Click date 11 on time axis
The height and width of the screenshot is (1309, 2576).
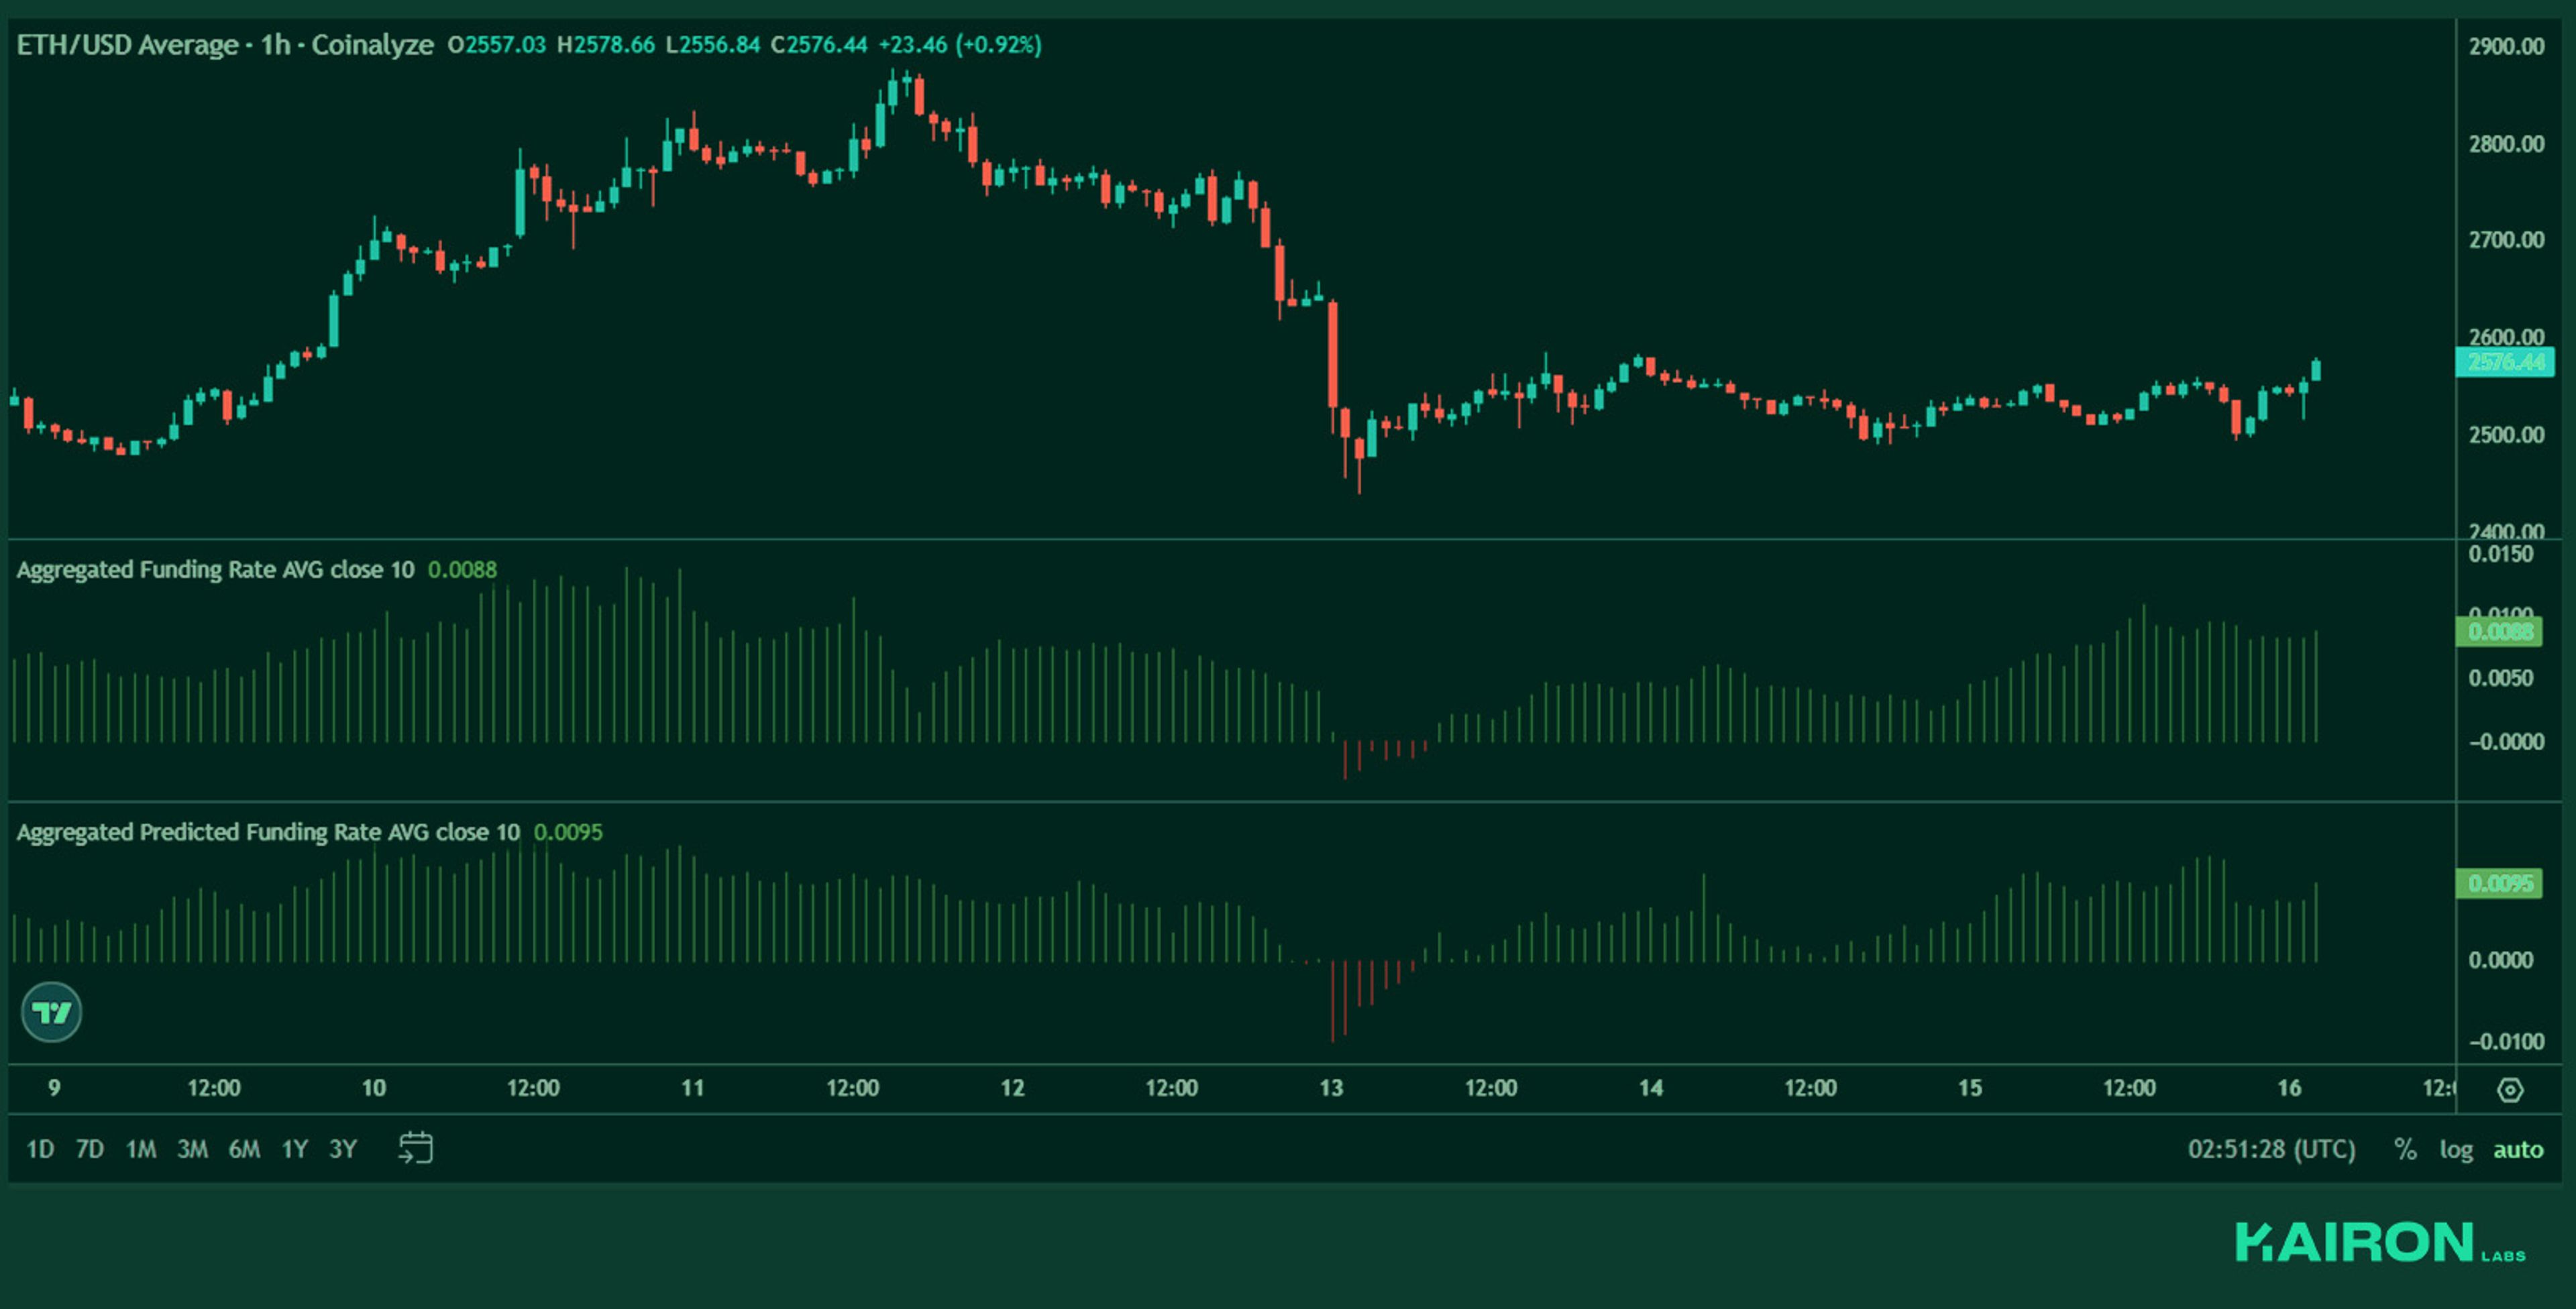point(692,1088)
